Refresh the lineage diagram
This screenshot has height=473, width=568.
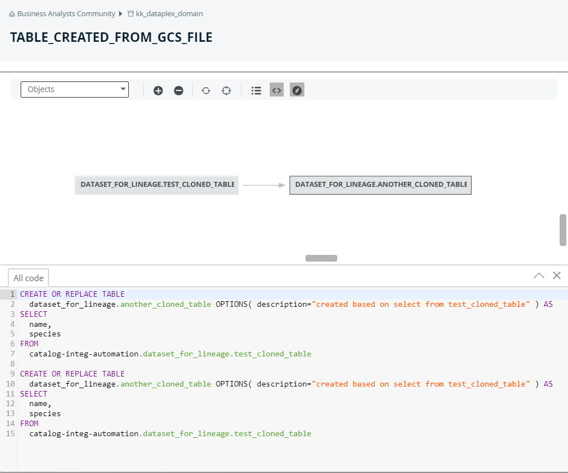pos(206,90)
